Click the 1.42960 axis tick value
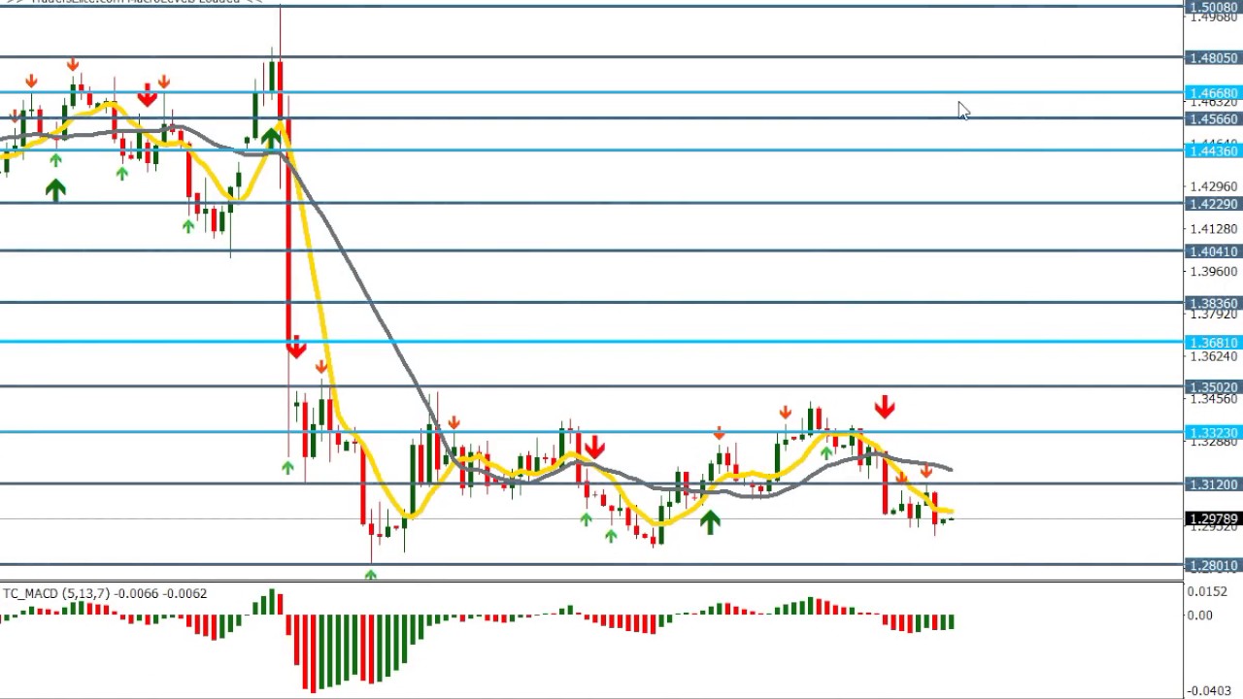The image size is (1243, 699). tap(1213, 186)
